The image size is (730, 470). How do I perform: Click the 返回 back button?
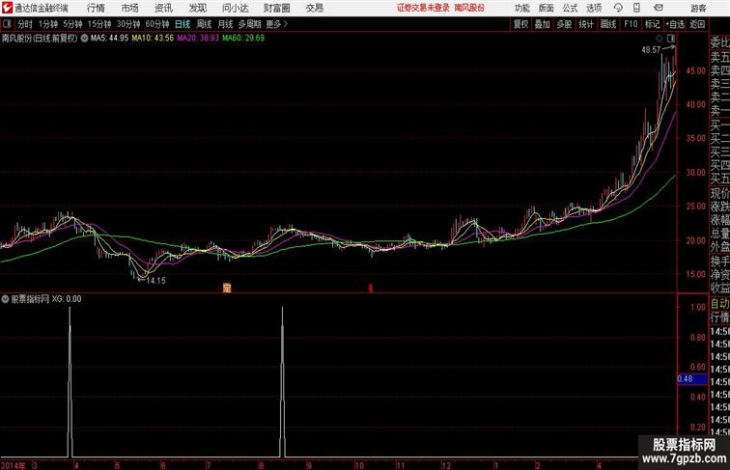pyautogui.click(x=697, y=24)
